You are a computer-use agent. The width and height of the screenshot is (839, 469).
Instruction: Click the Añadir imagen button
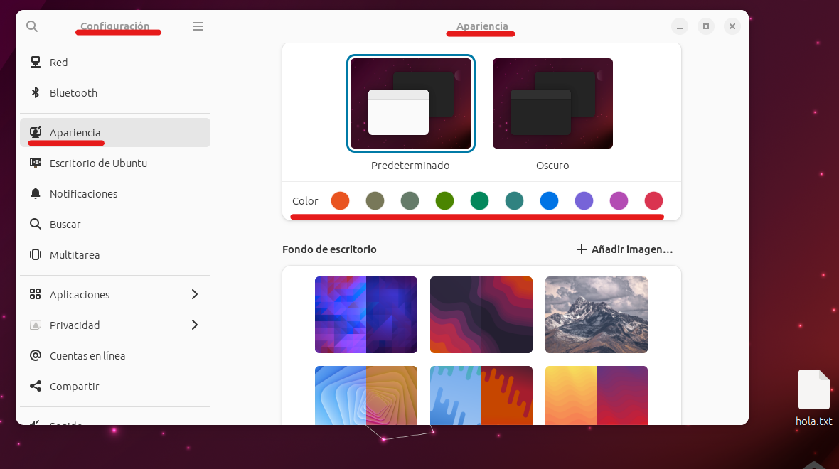click(624, 249)
